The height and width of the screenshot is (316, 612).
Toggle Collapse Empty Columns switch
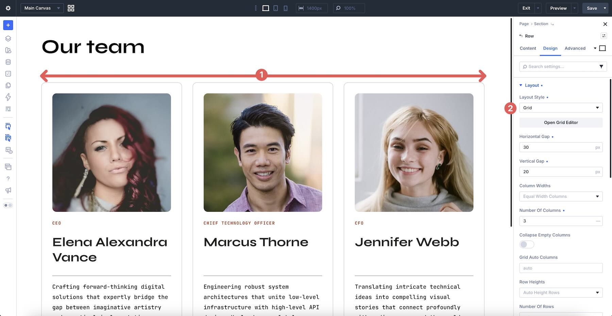(527, 244)
